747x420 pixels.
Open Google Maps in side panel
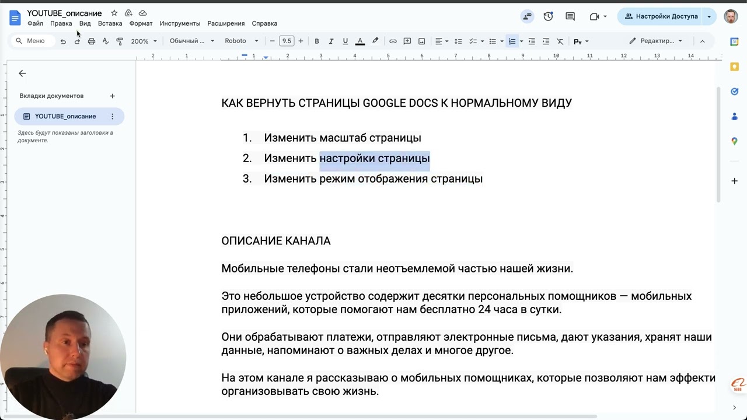click(x=735, y=141)
